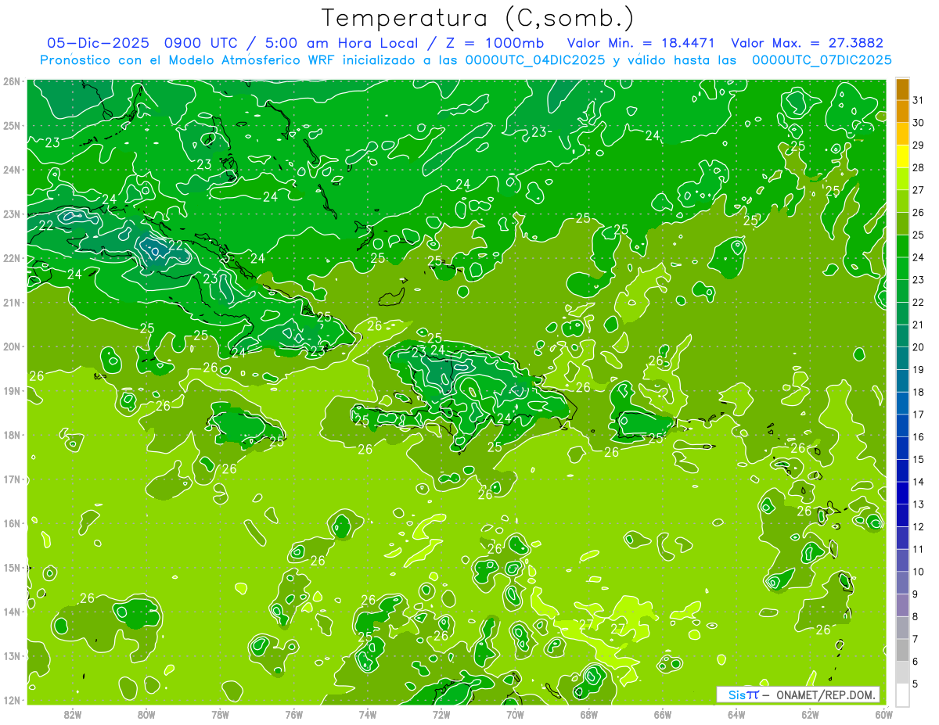939x725 pixels.
Task: Select the "0000UTC_04DIC2025" initialization time
Action: pyautogui.click(x=535, y=60)
